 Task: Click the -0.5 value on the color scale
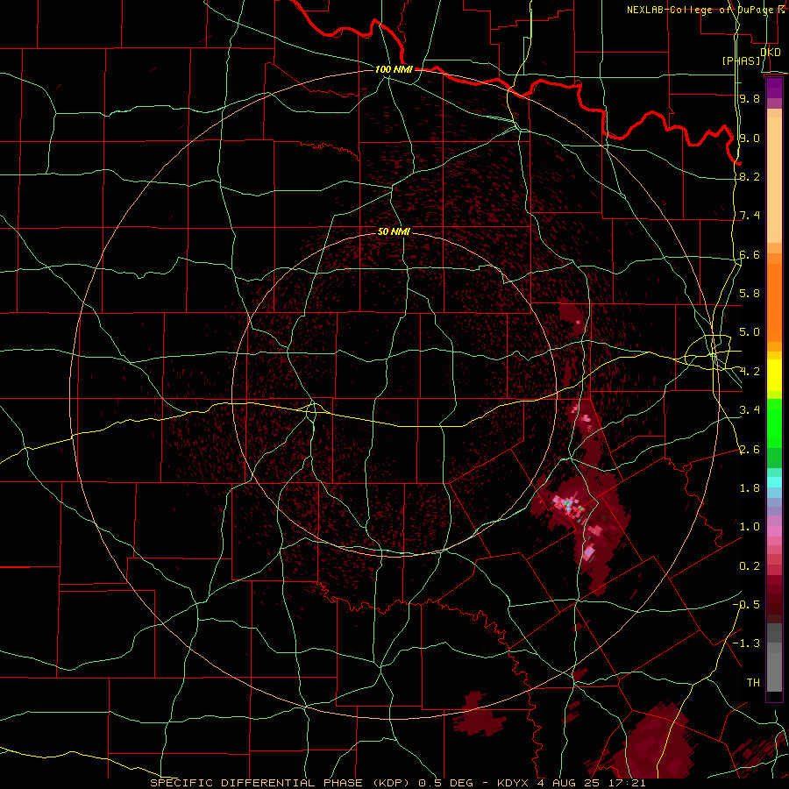[x=746, y=605]
